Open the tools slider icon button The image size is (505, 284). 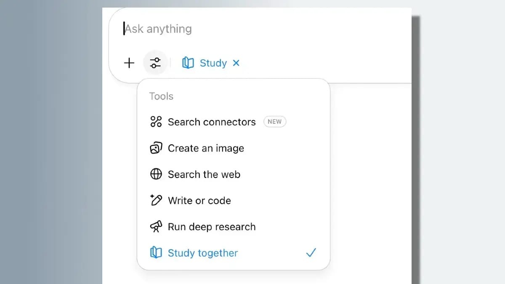[x=155, y=63]
